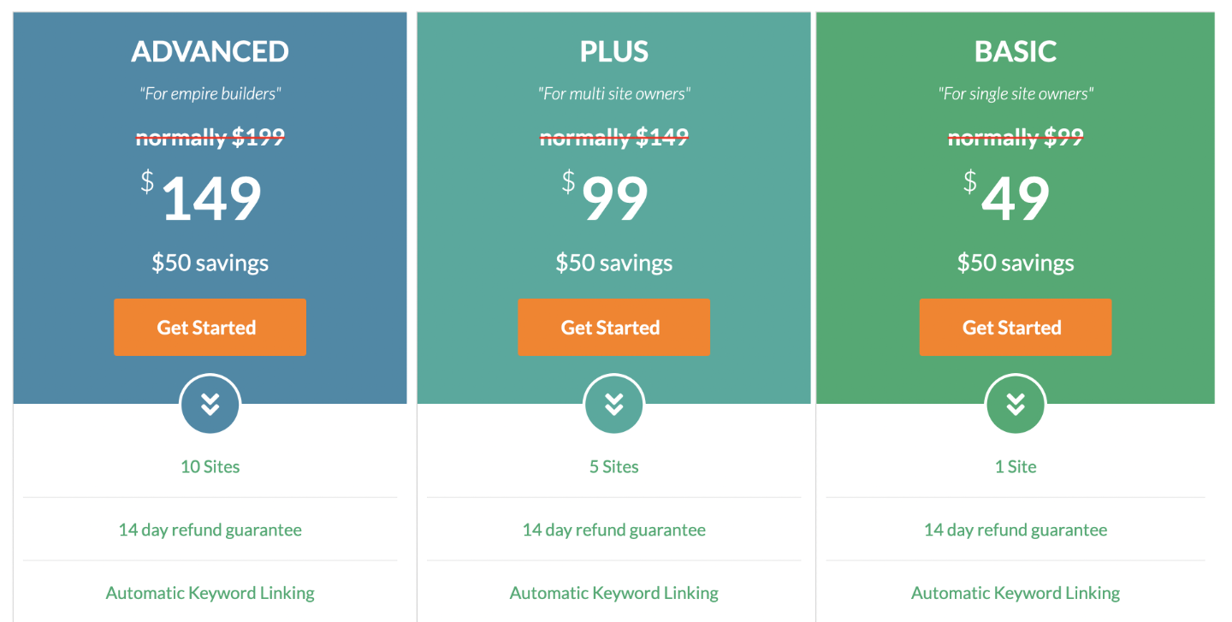The height and width of the screenshot is (622, 1232).
Task: Click 14 day refund guarantee under Plus
Action: tap(613, 530)
